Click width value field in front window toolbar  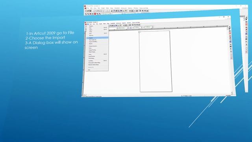coord(138,27)
